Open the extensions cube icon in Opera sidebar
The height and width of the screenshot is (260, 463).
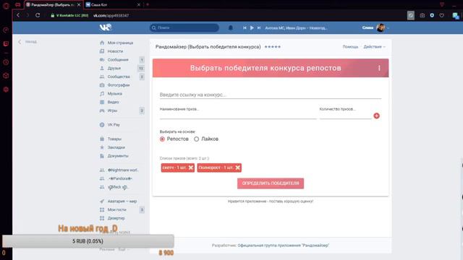6,76
